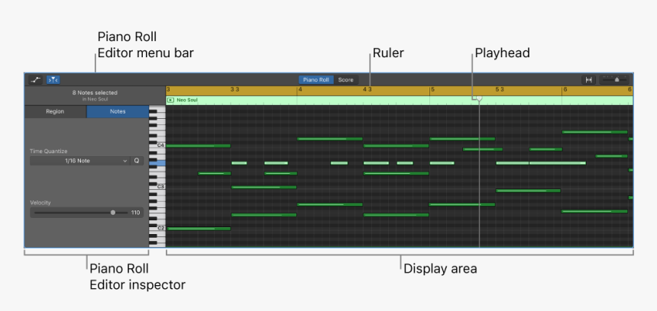Click the horizontal auto zoom button
The height and width of the screenshot is (311, 657).
tap(589, 79)
